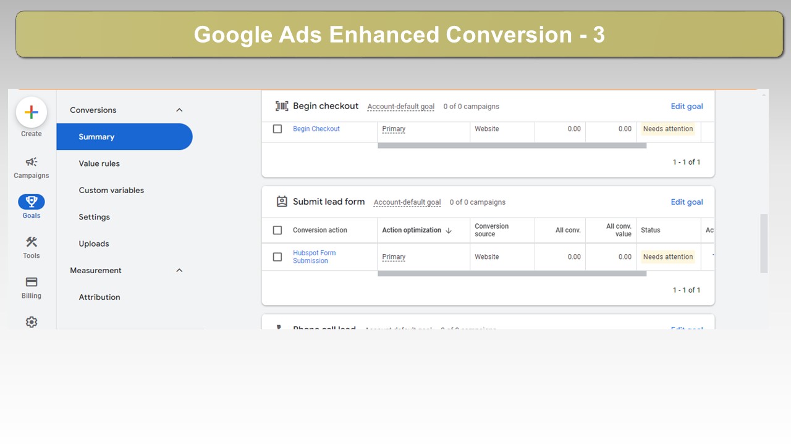Click the Submit lead form icon
The width and height of the screenshot is (791, 444).
[282, 202]
